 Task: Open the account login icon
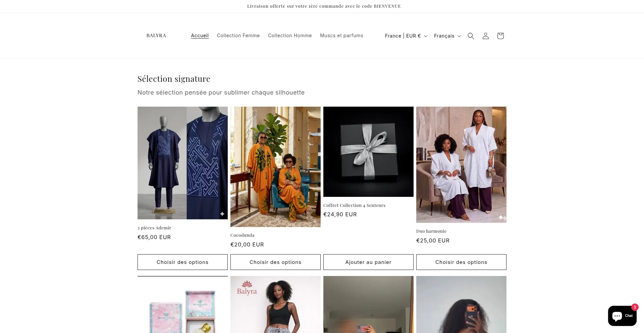click(x=485, y=36)
